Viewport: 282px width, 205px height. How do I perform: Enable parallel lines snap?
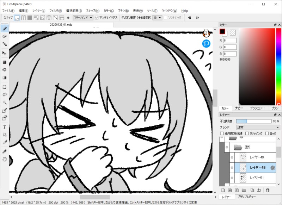tap(23, 18)
